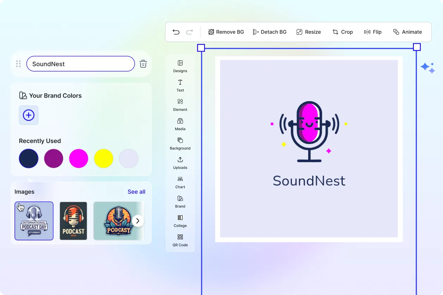Select the International Podcast Day thumbnail
The image size is (443, 295).
(34, 221)
